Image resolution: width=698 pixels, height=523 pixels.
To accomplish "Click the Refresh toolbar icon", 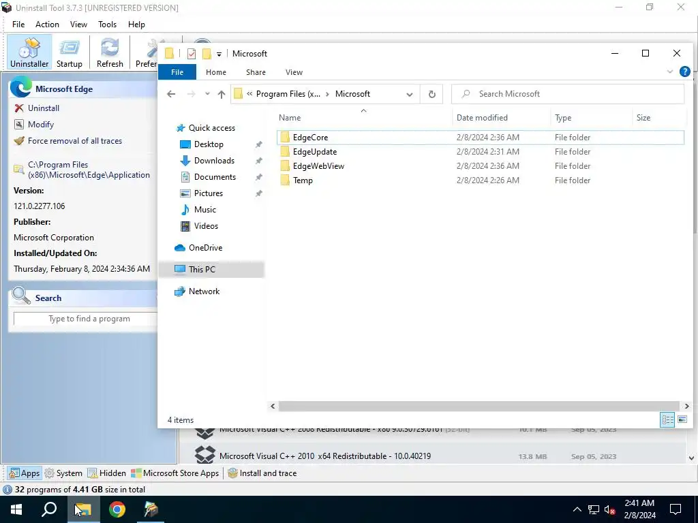I will [110, 52].
